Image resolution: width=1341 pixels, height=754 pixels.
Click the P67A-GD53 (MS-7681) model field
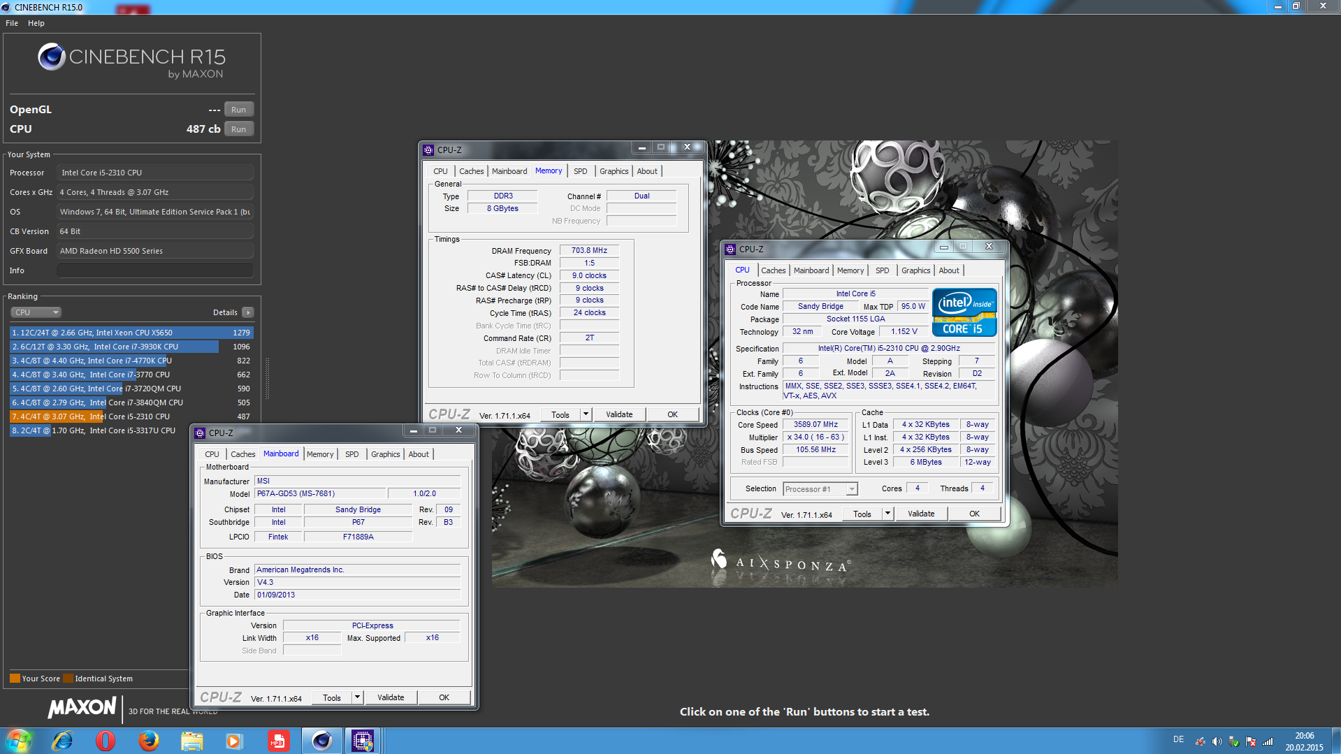[319, 493]
